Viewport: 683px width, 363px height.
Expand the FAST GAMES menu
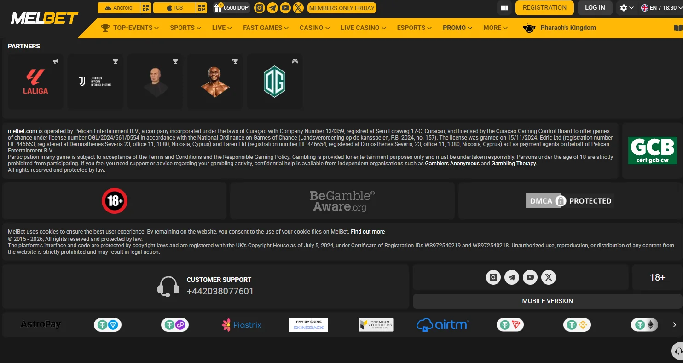(266, 28)
